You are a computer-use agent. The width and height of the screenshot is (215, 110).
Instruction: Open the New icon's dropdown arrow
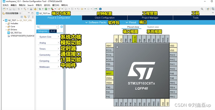pos(7,9)
